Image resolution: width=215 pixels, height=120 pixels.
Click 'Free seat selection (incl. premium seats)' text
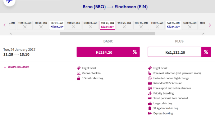177,73
